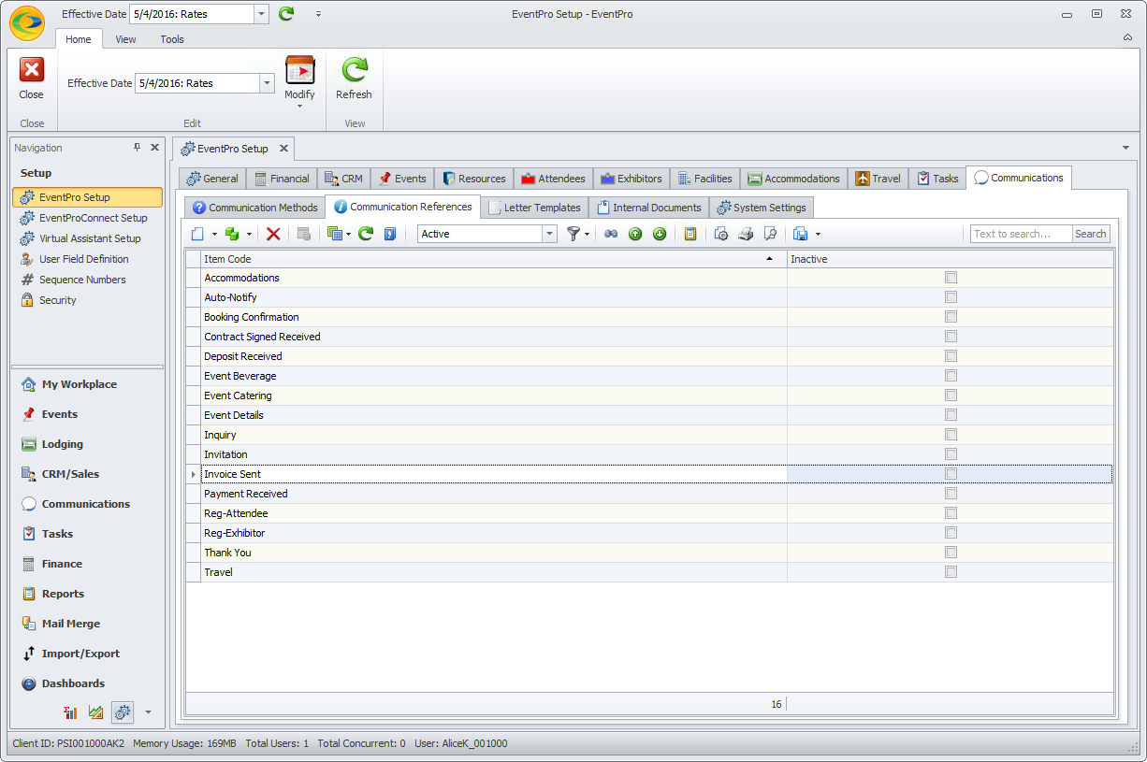Click the blue book icon in grid toolbar
The image size is (1147, 762).
(x=390, y=234)
